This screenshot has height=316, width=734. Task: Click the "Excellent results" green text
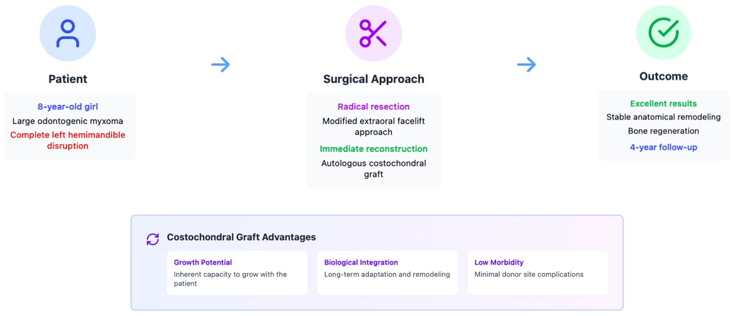click(663, 103)
